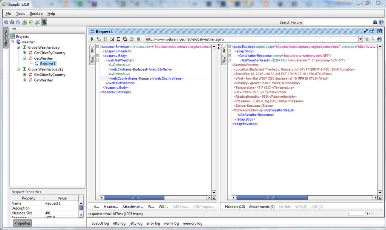Viewport: 386px width, 230px height.
Task: Open the jetty log
Action: click(x=136, y=223)
